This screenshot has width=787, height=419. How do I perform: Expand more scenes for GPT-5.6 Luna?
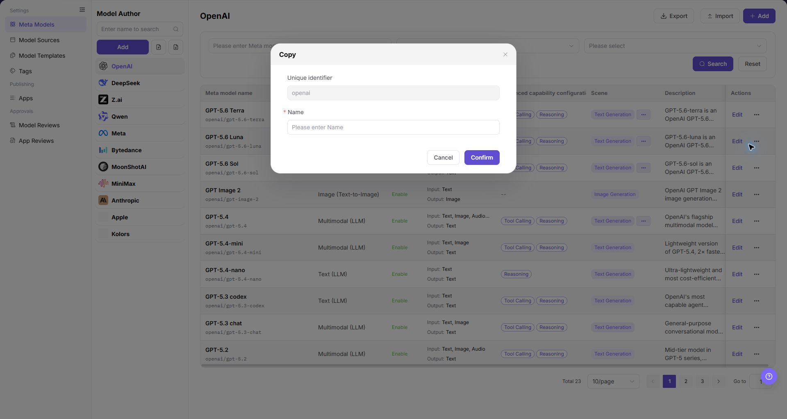point(644,141)
